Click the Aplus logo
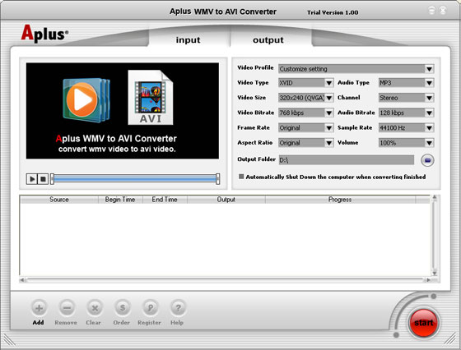Screen dimensions: 461x350 pyautogui.click(x=44, y=34)
